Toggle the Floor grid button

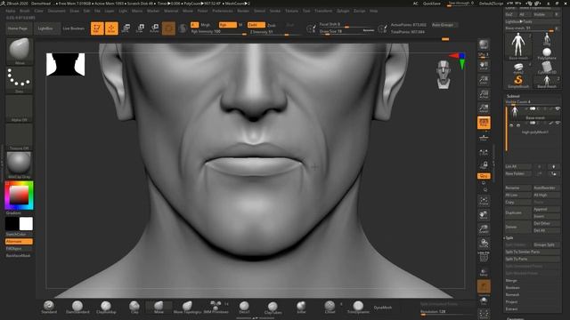click(x=484, y=137)
